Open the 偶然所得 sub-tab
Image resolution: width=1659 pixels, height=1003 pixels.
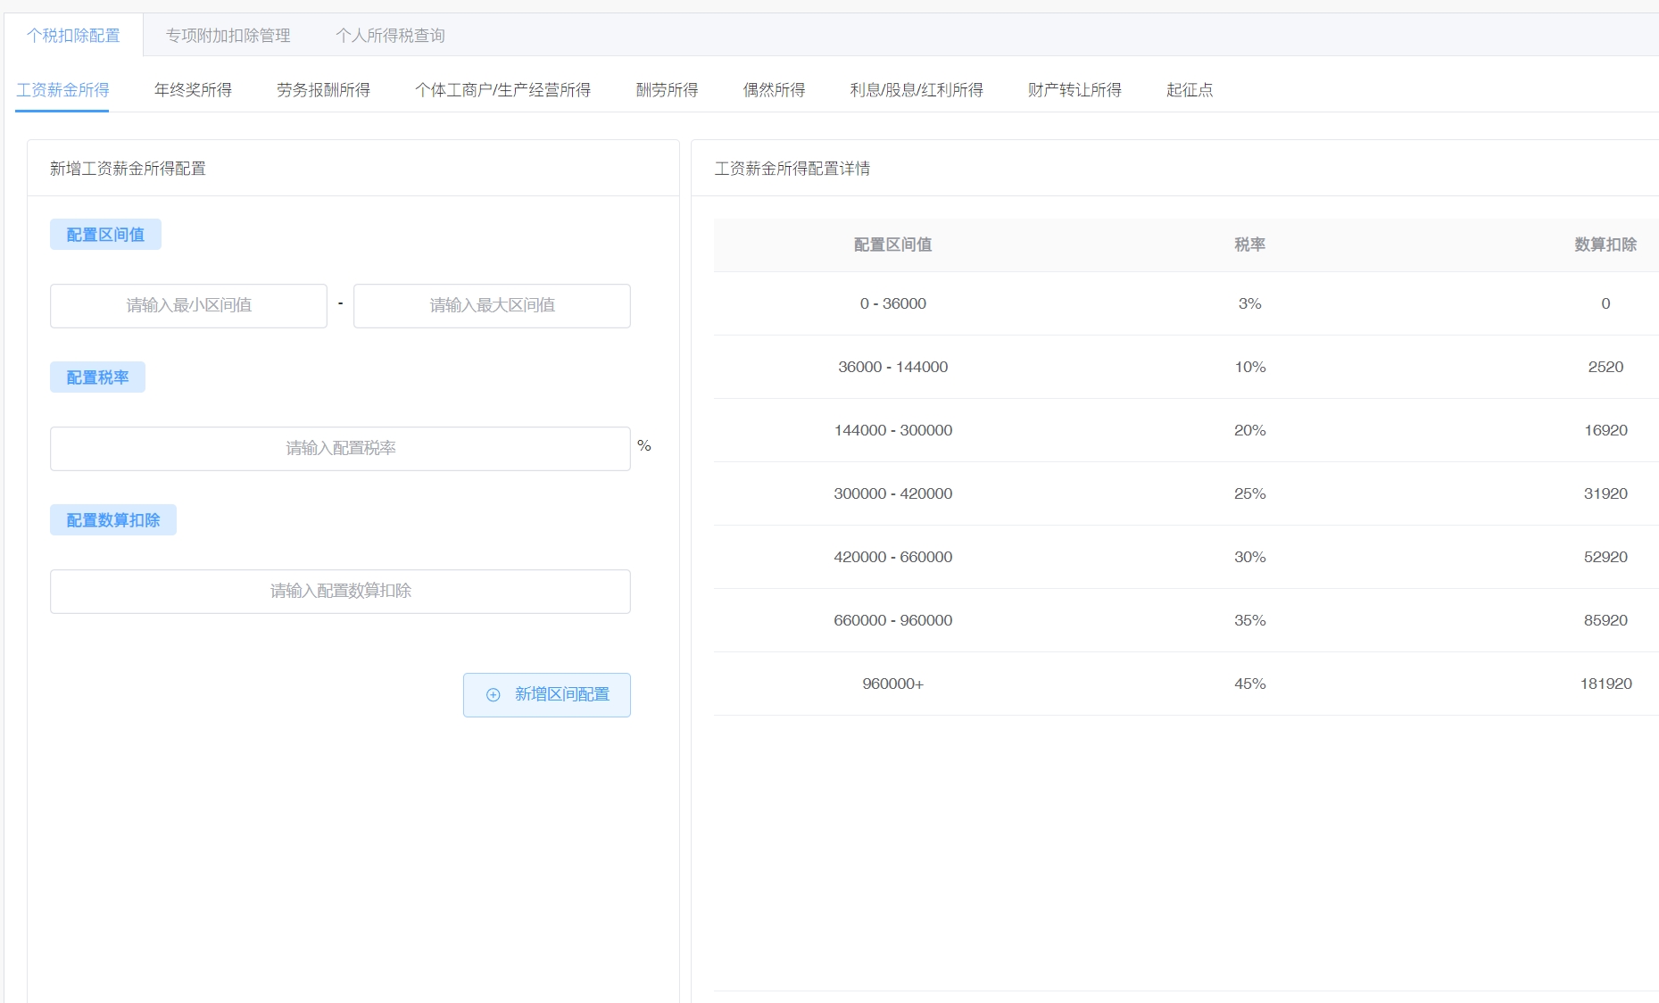tap(774, 90)
